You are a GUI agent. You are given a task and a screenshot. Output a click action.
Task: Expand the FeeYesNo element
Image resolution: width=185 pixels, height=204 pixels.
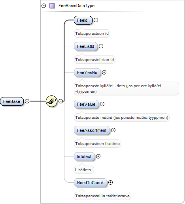pos(104,72)
